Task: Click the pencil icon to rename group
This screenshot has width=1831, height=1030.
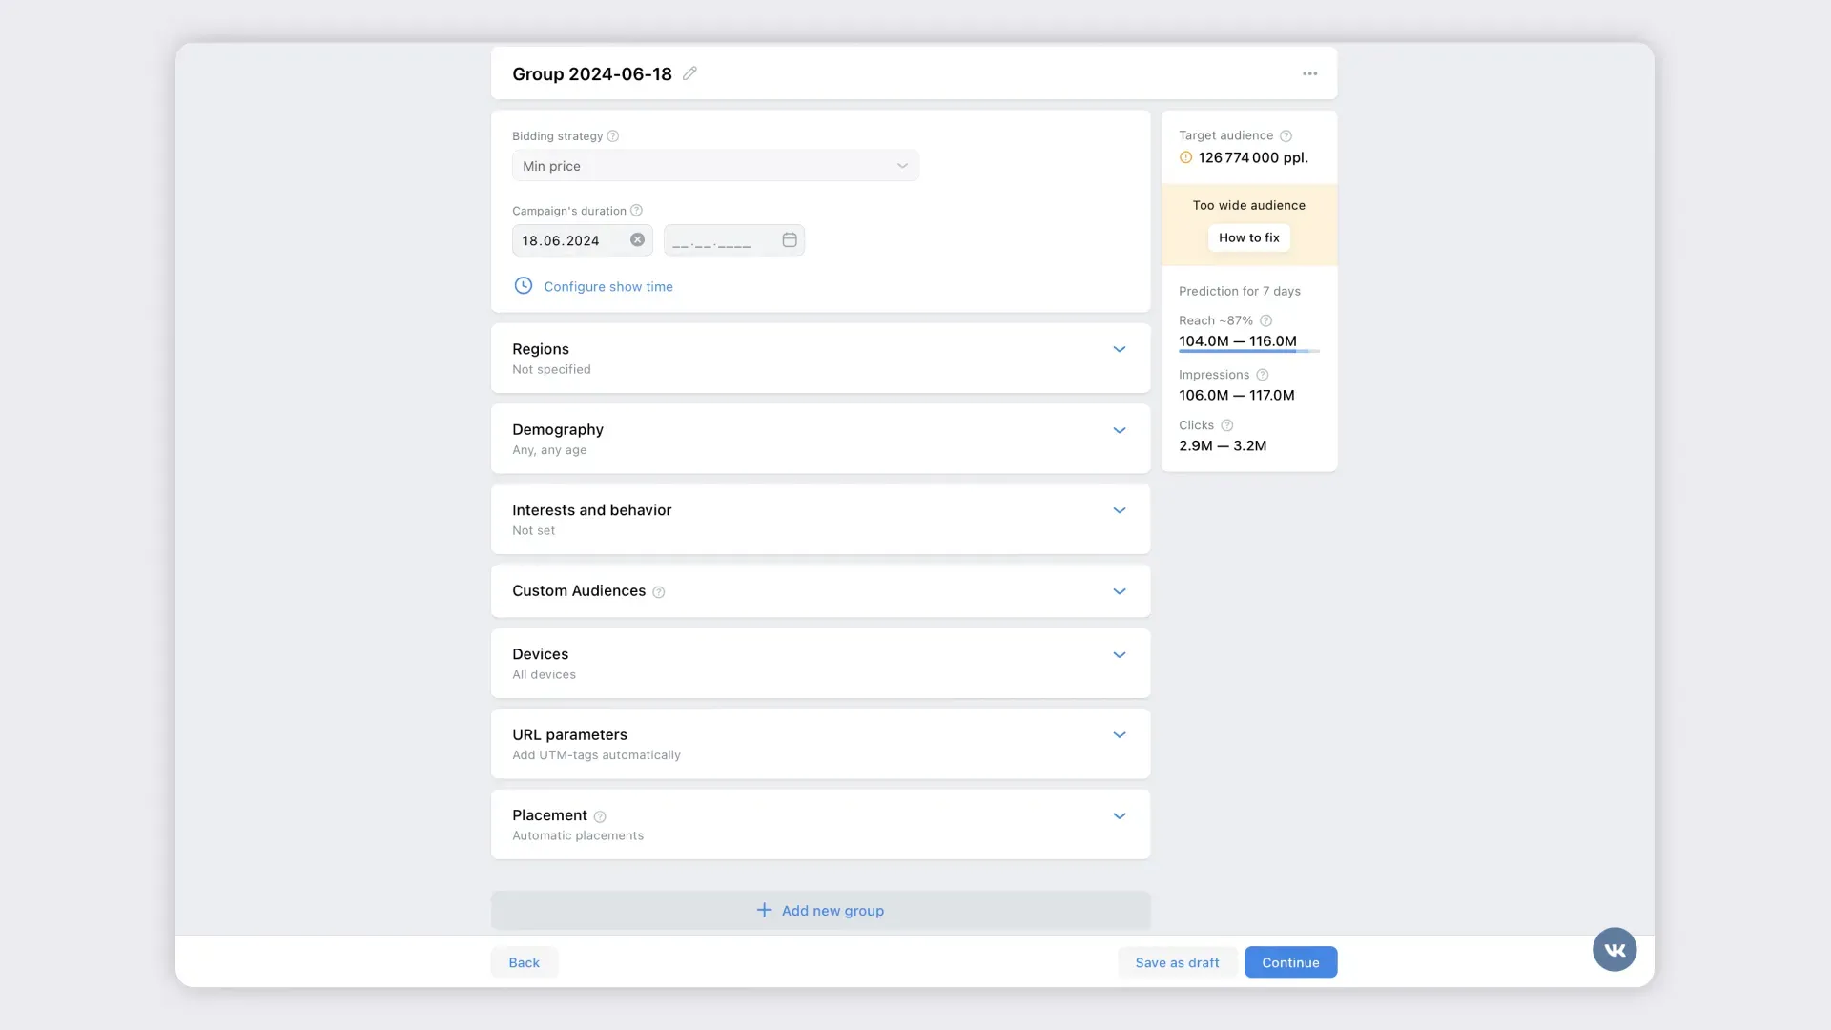Action: 689,73
